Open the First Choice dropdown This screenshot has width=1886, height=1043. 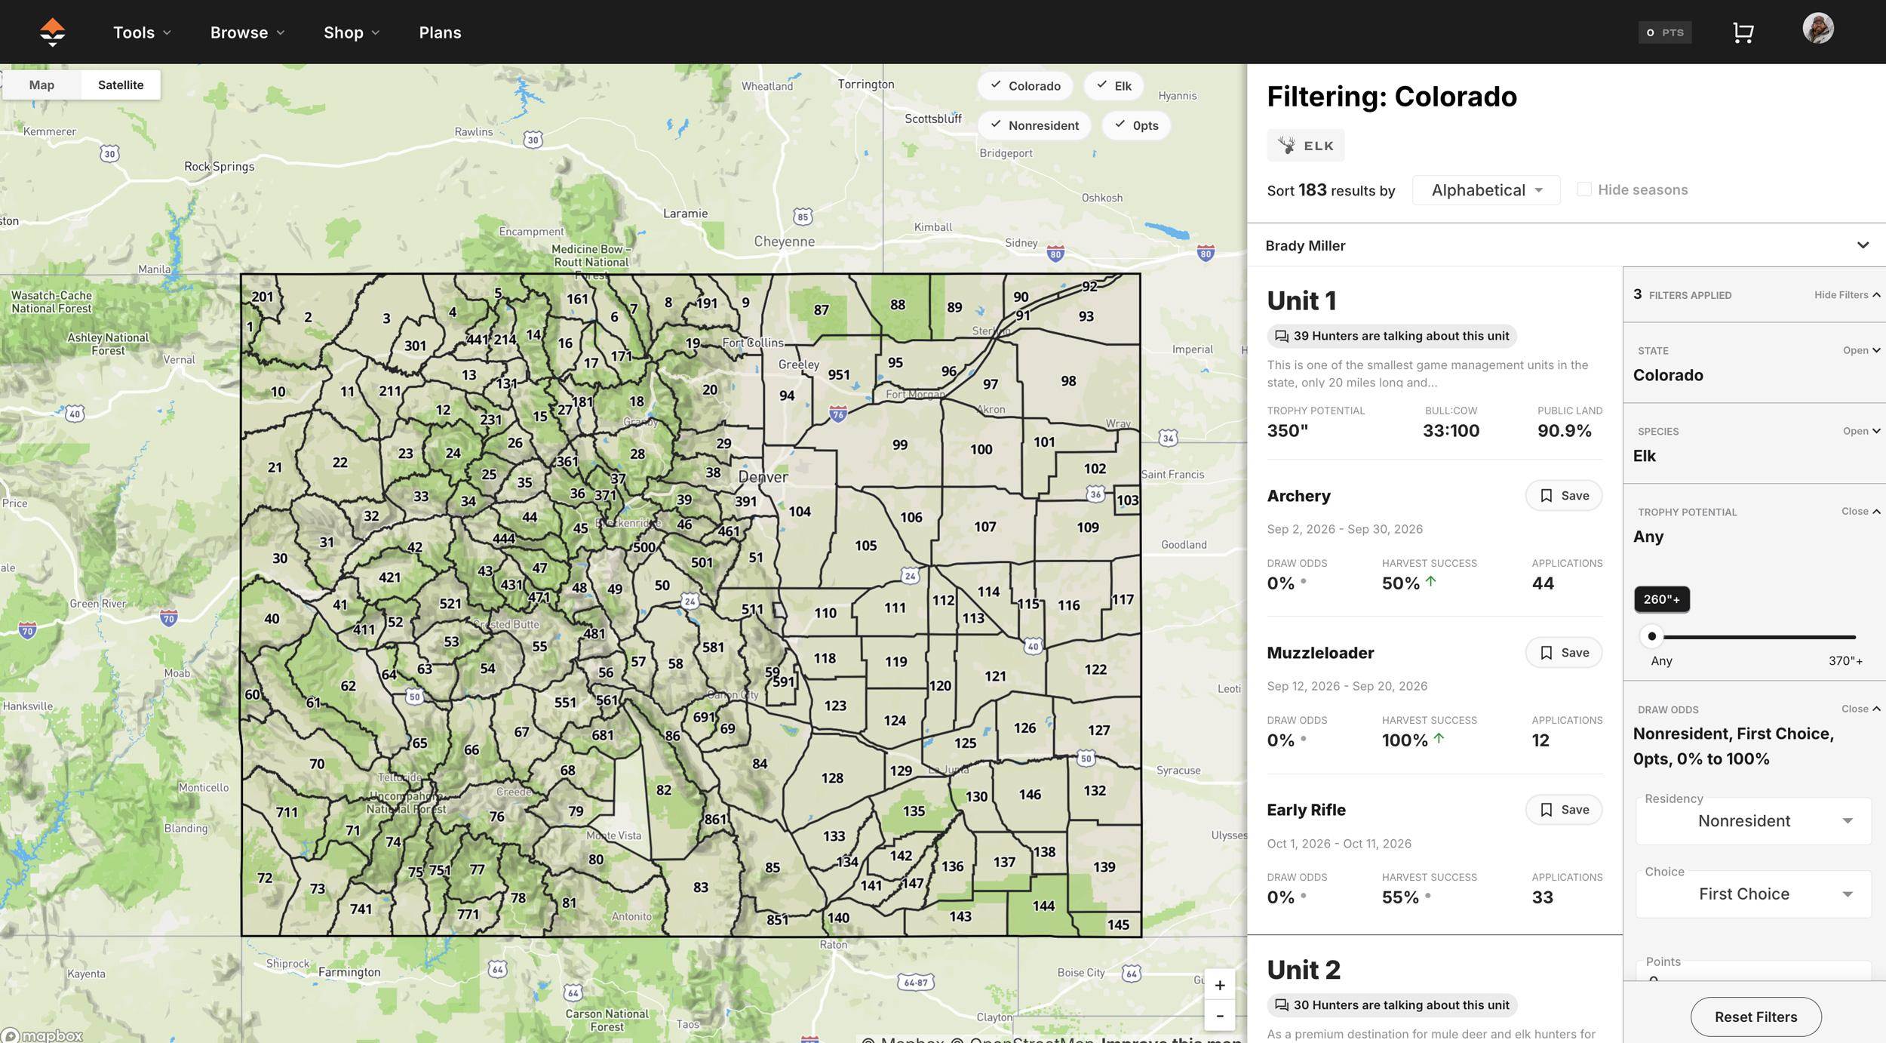point(1753,894)
